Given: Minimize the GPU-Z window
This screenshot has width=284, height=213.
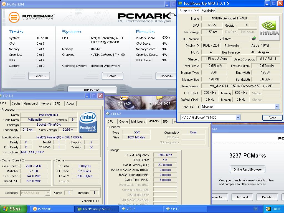Looking at the screenshot, I should tap(267, 3).
